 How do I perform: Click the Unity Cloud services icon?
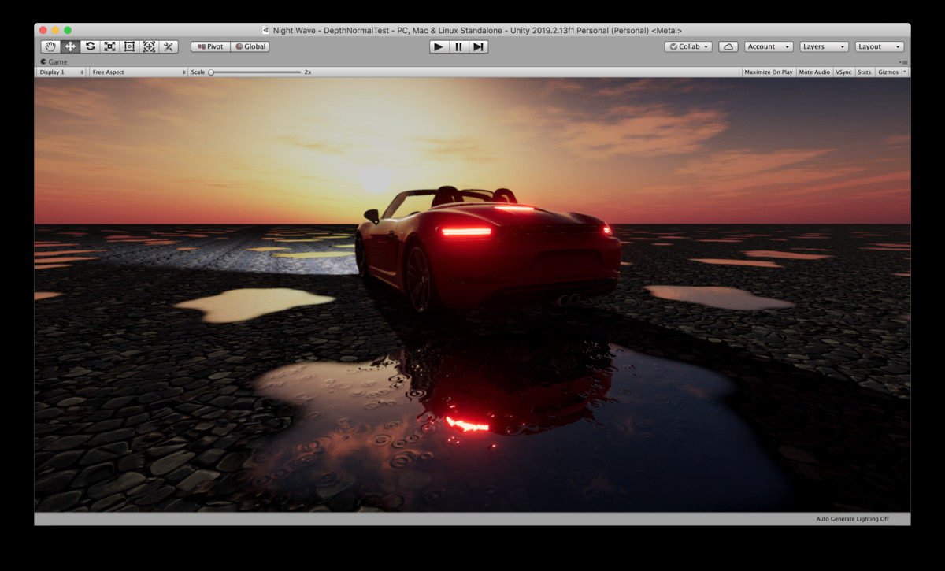click(x=728, y=46)
